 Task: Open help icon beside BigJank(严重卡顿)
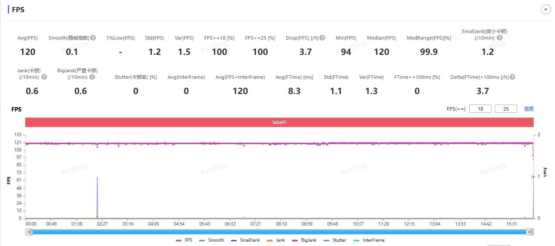(x=92, y=77)
